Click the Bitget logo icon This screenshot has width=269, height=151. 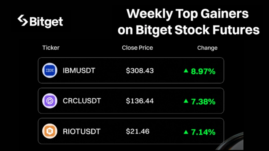coord(23,20)
